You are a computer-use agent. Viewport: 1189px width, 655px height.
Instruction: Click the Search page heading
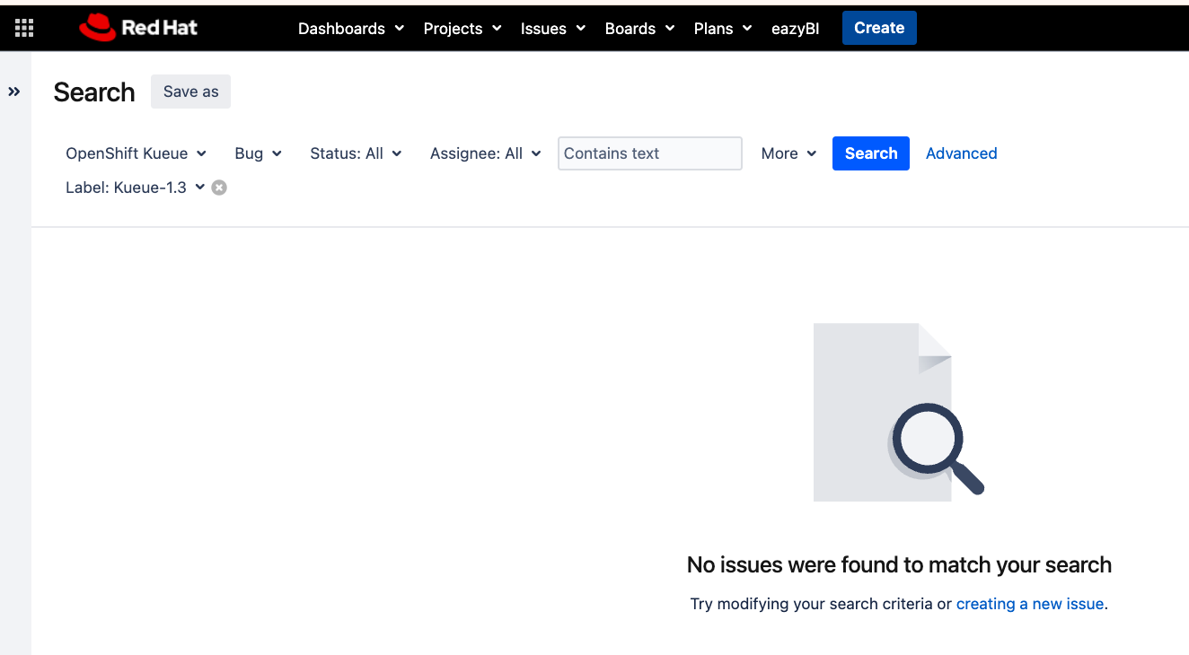coord(94,92)
